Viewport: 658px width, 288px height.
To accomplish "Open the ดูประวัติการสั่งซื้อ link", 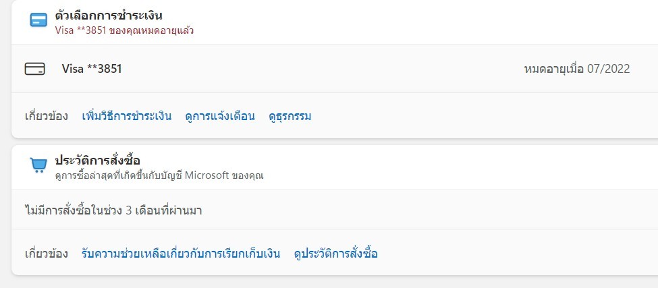I will click(335, 254).
